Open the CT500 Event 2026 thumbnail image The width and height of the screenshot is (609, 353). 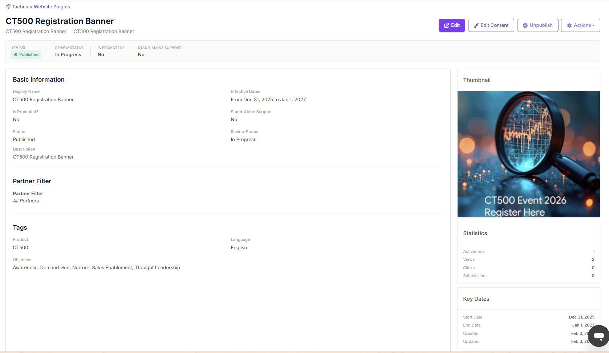(528, 154)
